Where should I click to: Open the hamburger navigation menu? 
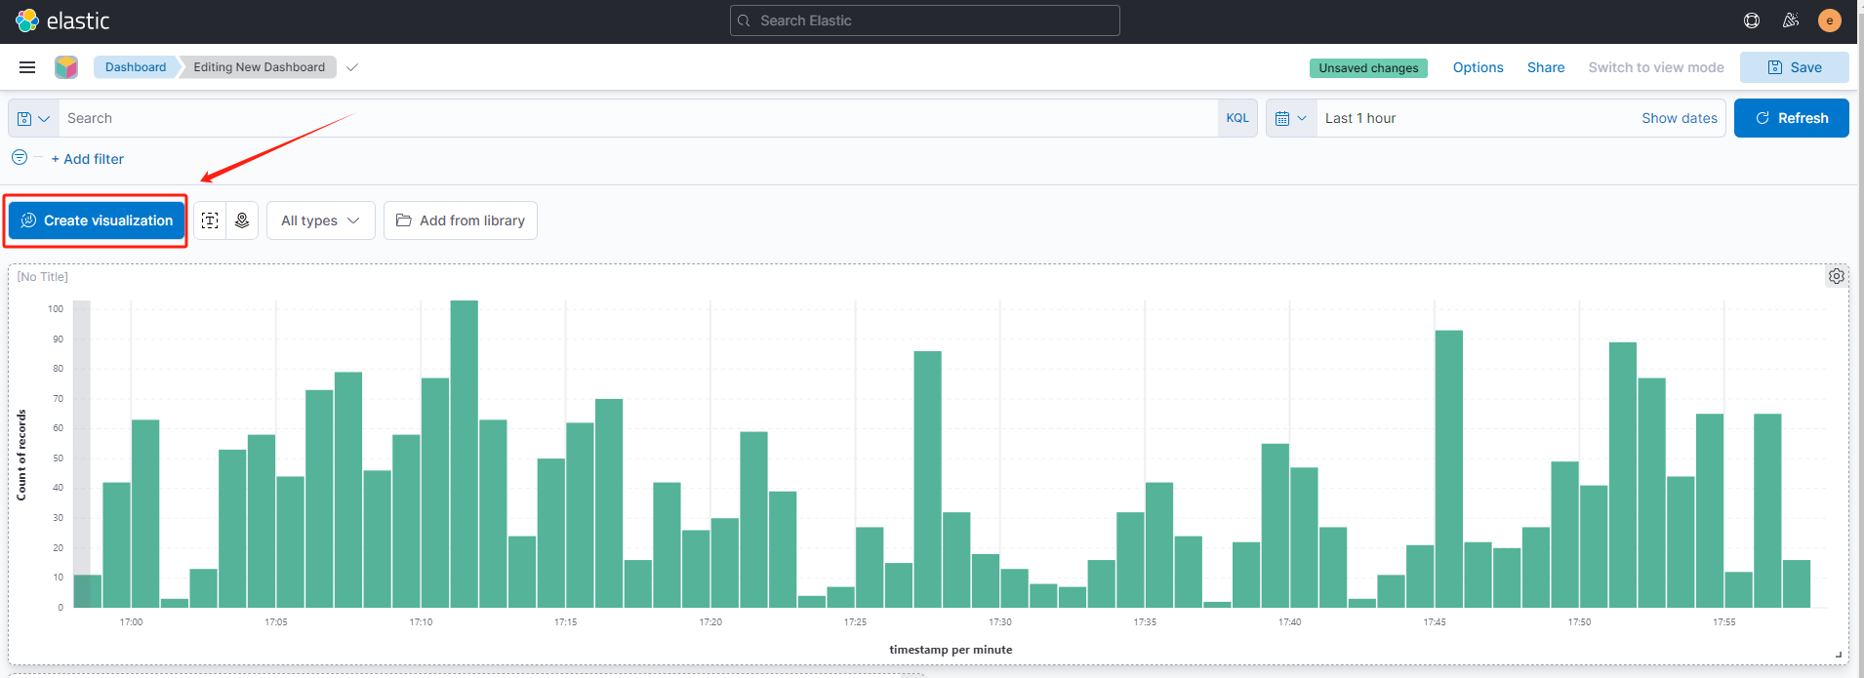27,67
